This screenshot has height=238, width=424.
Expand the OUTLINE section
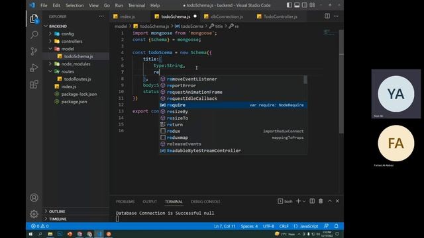[x=57, y=212]
